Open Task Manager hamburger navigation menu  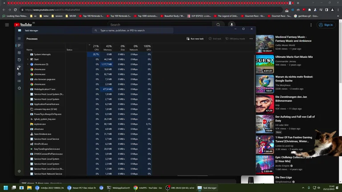[19, 39]
